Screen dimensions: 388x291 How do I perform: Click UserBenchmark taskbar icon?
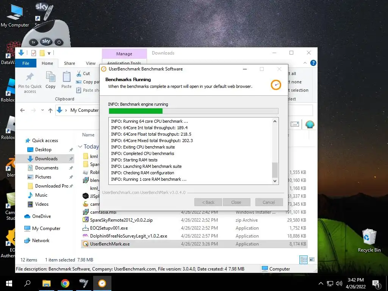tap(102, 283)
